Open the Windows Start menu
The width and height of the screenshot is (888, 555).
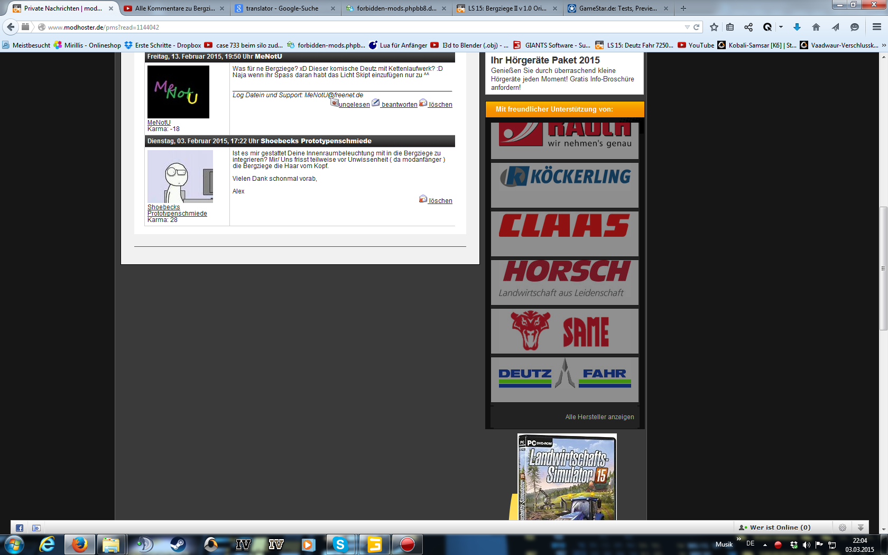(x=14, y=544)
